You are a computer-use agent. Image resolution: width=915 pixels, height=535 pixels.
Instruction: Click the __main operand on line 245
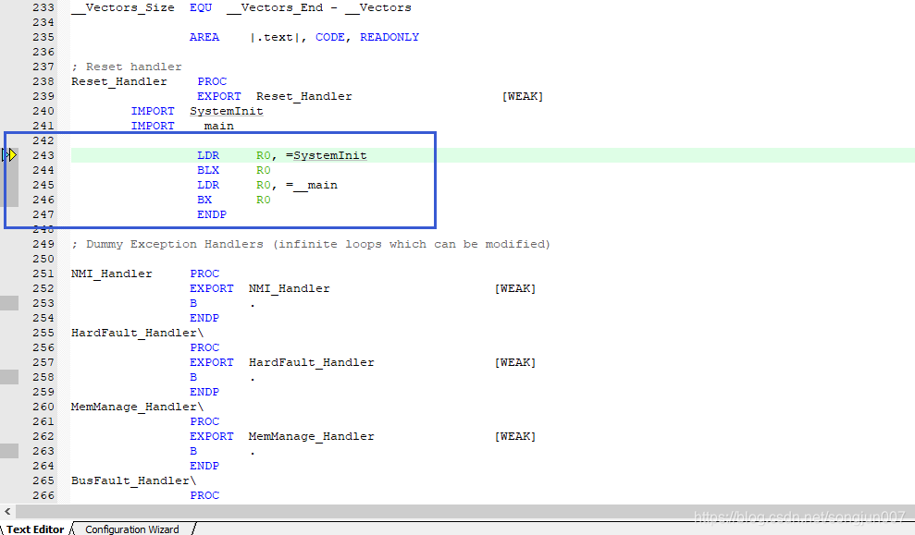pos(315,185)
